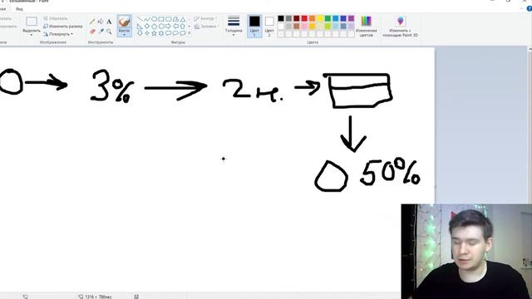
Task: Click the rectangular Select tool icon
Action: (32, 22)
